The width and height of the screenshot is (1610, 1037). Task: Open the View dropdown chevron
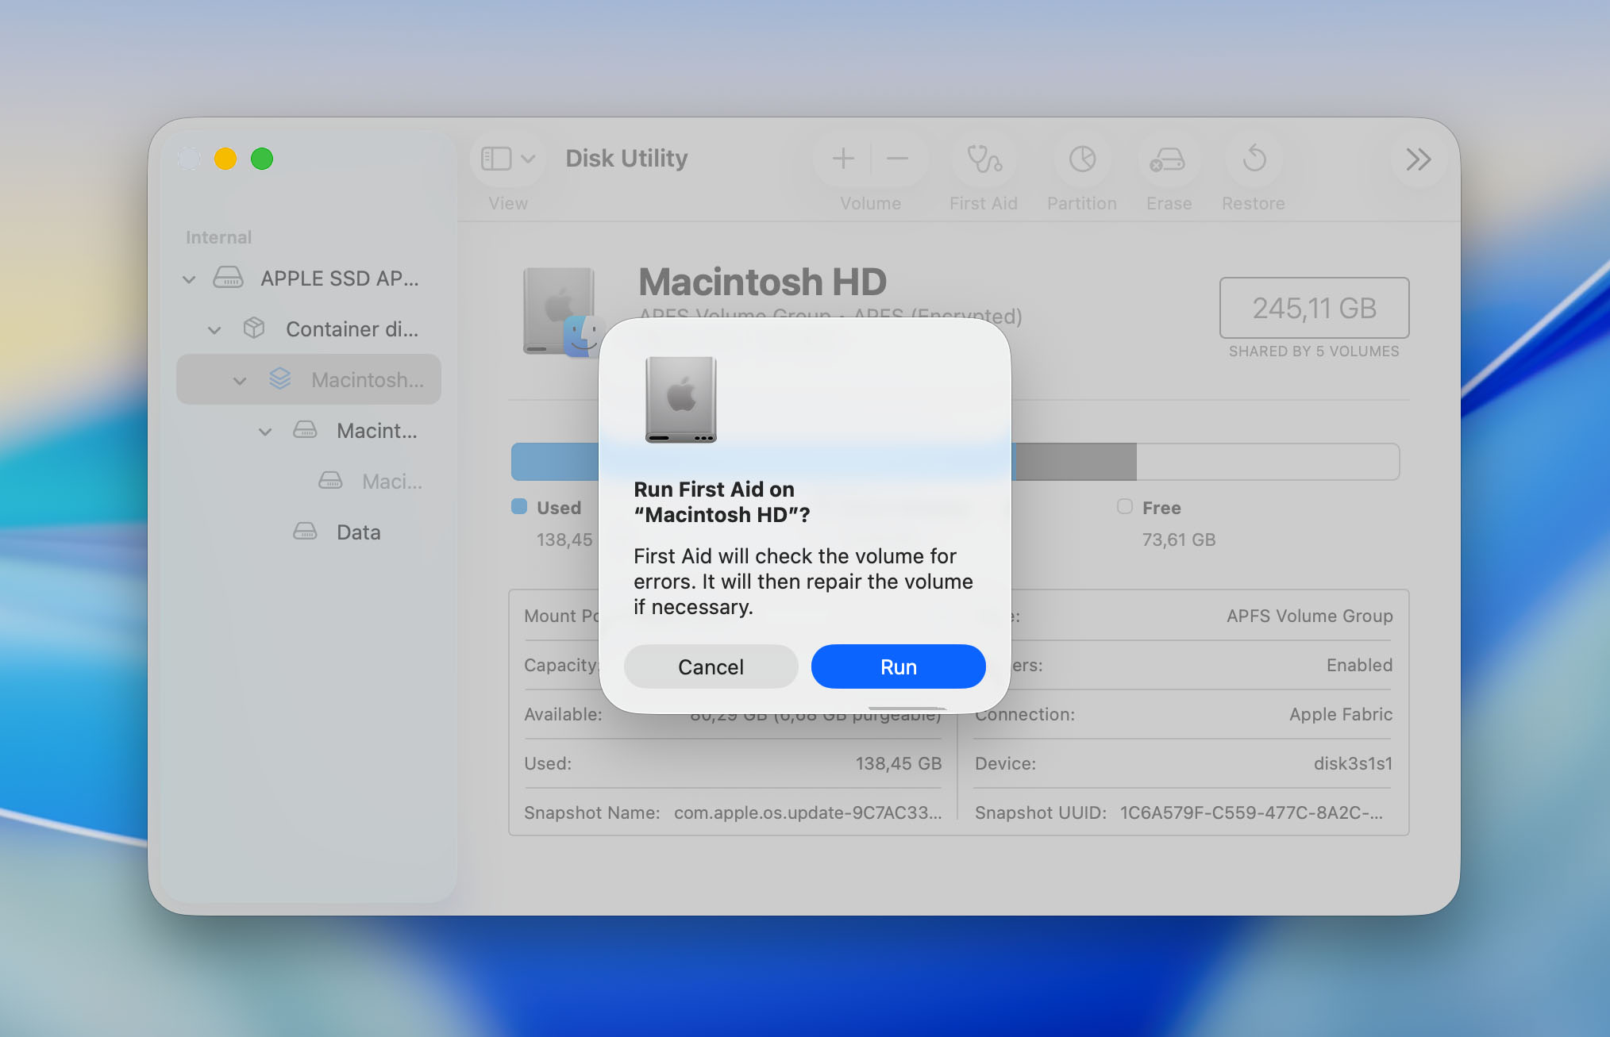529,159
